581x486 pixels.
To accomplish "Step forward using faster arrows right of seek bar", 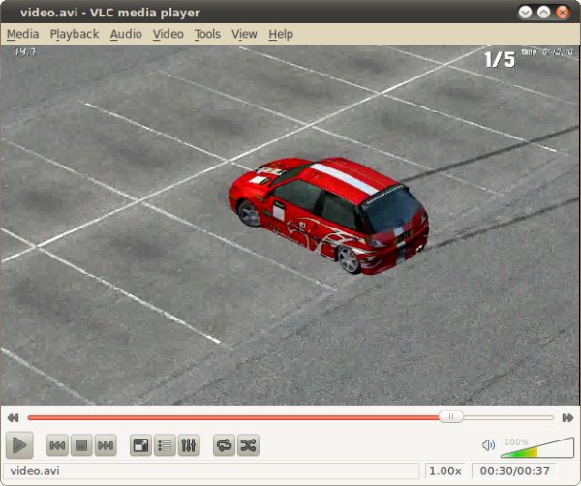I will click(x=567, y=418).
